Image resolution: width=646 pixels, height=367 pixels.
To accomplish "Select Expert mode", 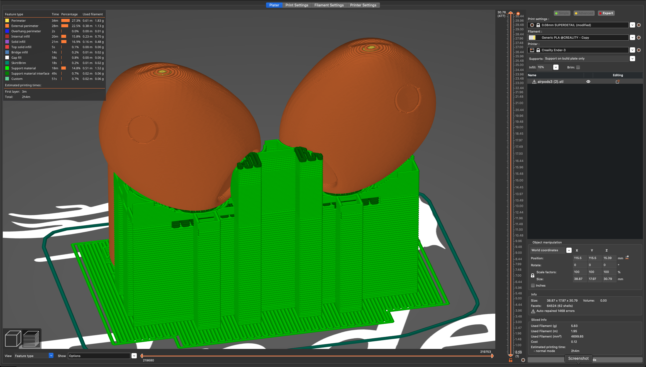I will coord(606,13).
